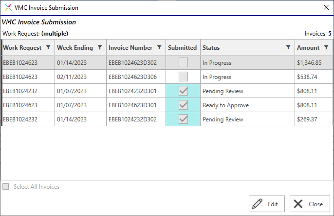Click the Invoices count value 5
Image resolution: width=334 pixels, height=216 pixels.
tap(330, 34)
